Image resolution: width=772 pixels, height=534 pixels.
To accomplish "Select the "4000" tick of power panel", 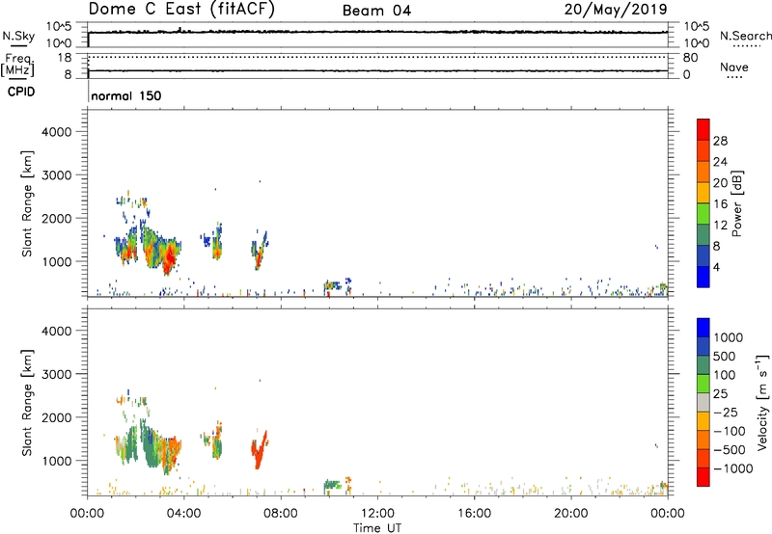I will click(57, 132).
